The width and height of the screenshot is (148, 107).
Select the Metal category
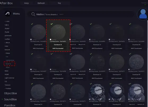[x=7, y=74]
